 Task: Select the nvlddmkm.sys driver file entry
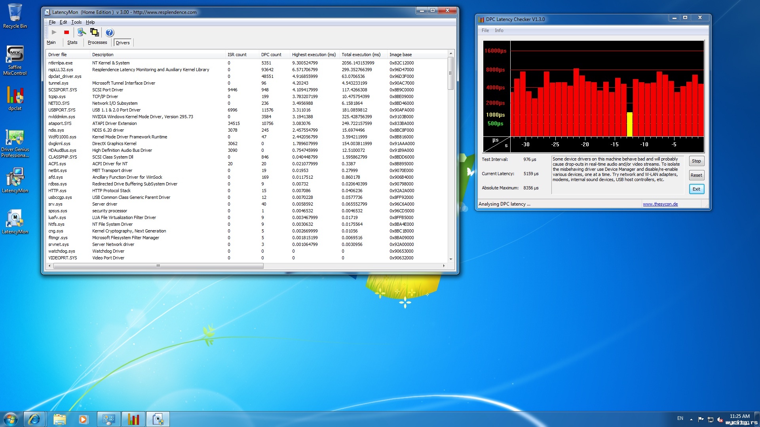click(62, 117)
